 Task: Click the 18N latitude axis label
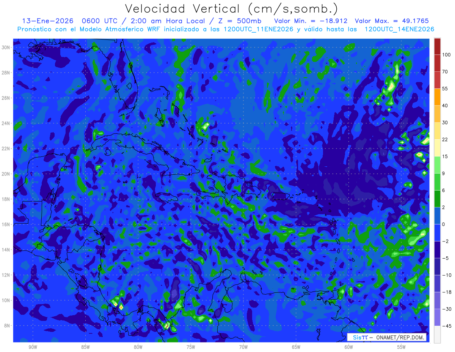(x=6, y=199)
